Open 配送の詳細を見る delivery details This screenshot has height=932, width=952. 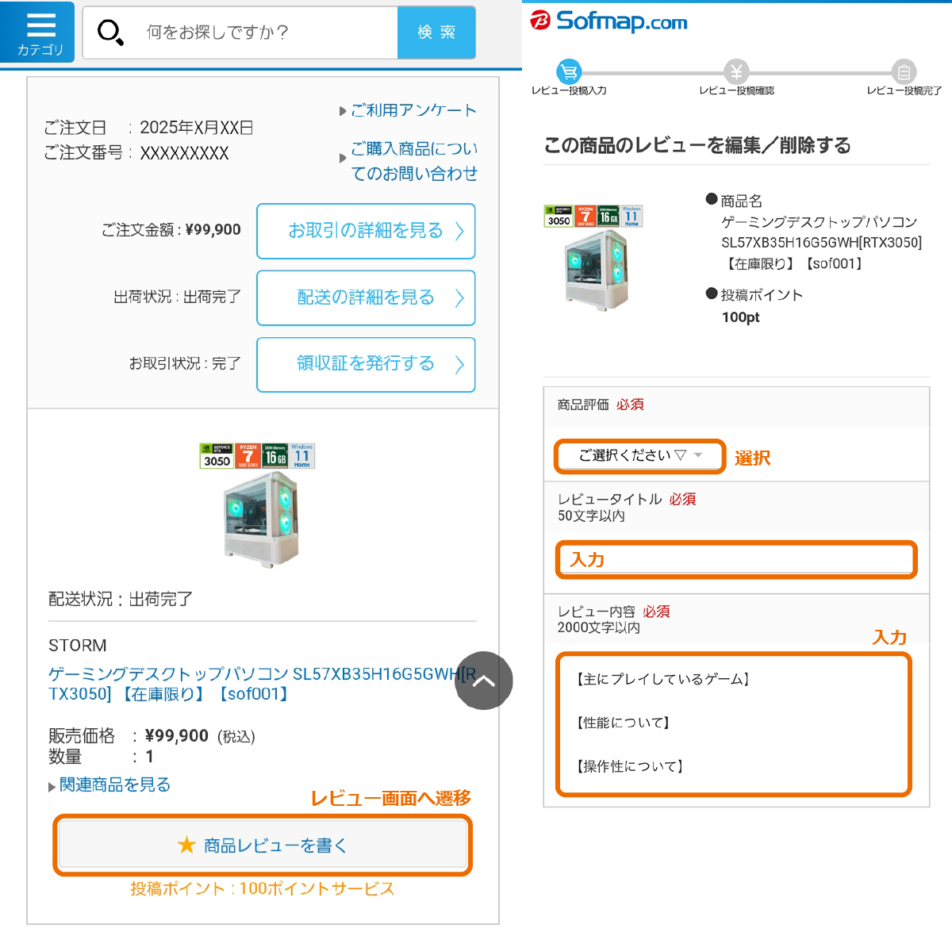click(x=366, y=297)
